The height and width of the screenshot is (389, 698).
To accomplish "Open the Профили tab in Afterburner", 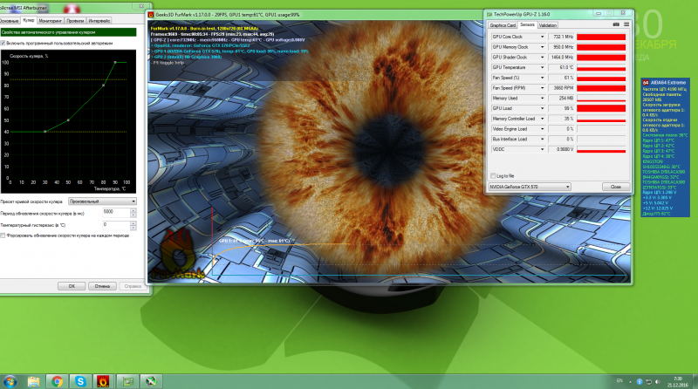I will click(x=75, y=21).
